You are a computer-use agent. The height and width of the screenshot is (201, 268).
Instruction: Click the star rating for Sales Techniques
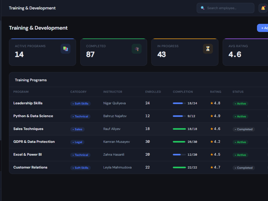click(x=215, y=129)
